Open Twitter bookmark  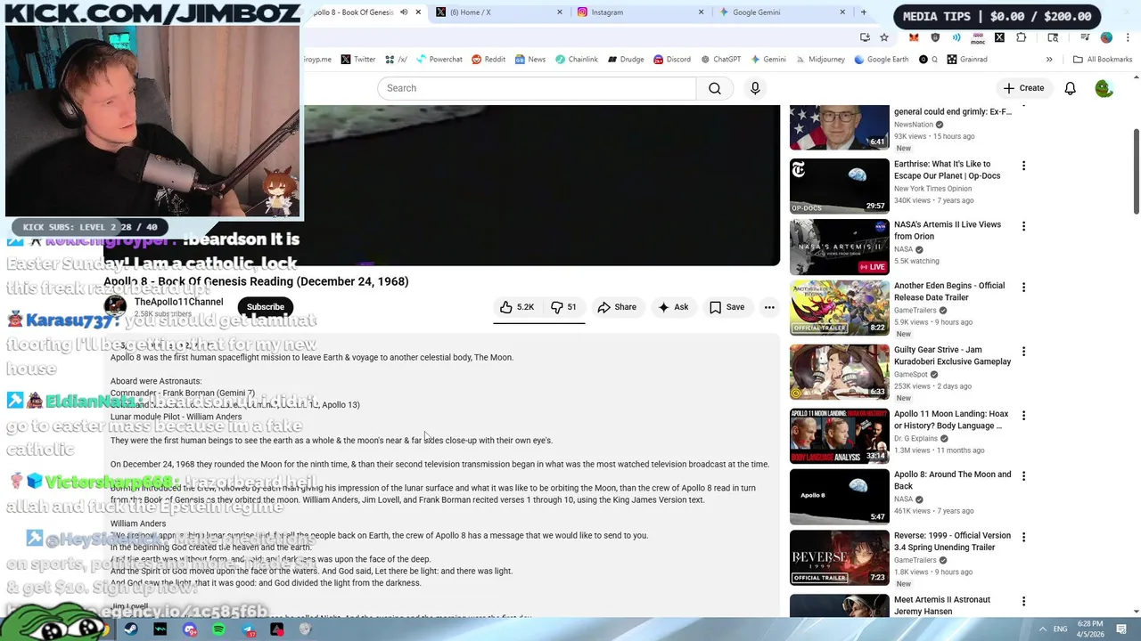[x=357, y=60]
